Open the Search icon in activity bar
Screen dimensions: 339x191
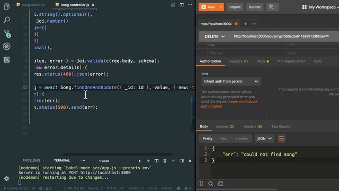click(6, 20)
